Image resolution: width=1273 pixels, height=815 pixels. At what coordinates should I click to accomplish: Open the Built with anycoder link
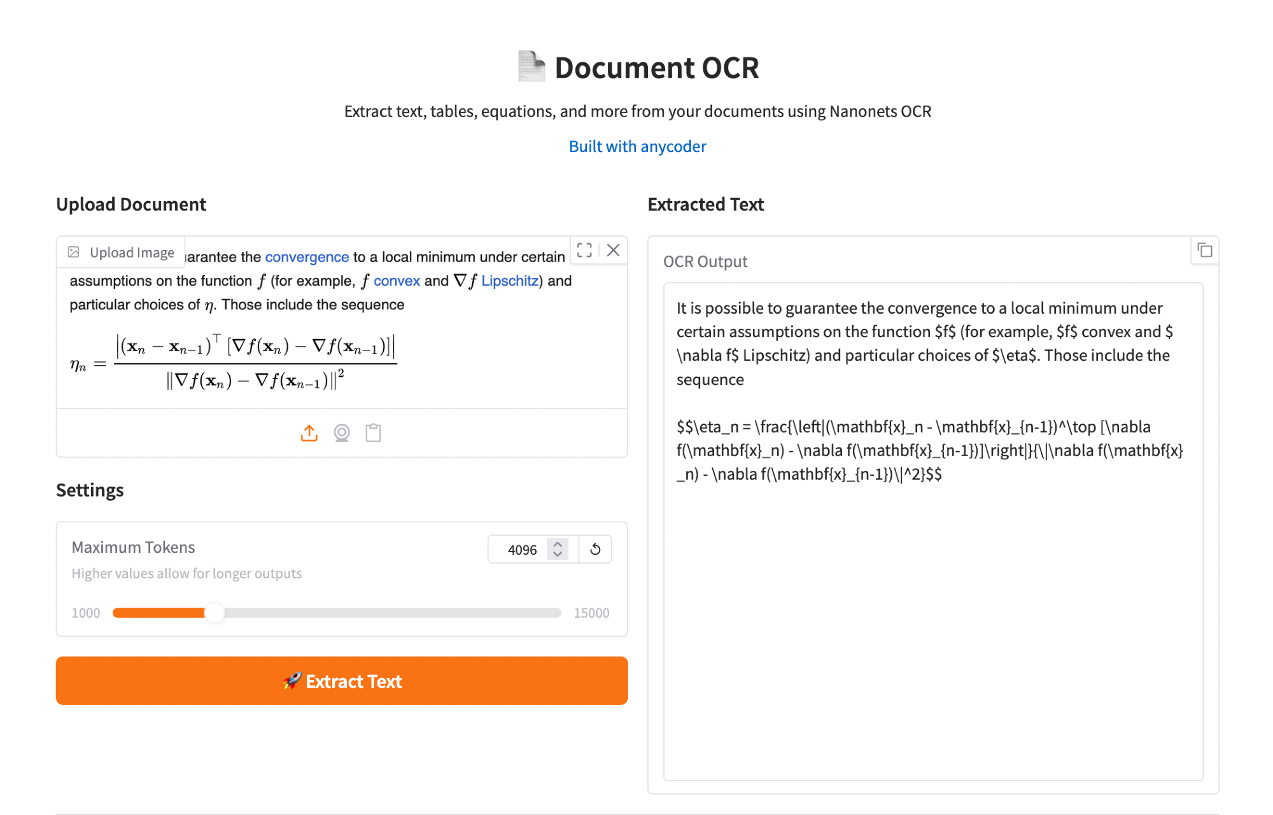[637, 146]
